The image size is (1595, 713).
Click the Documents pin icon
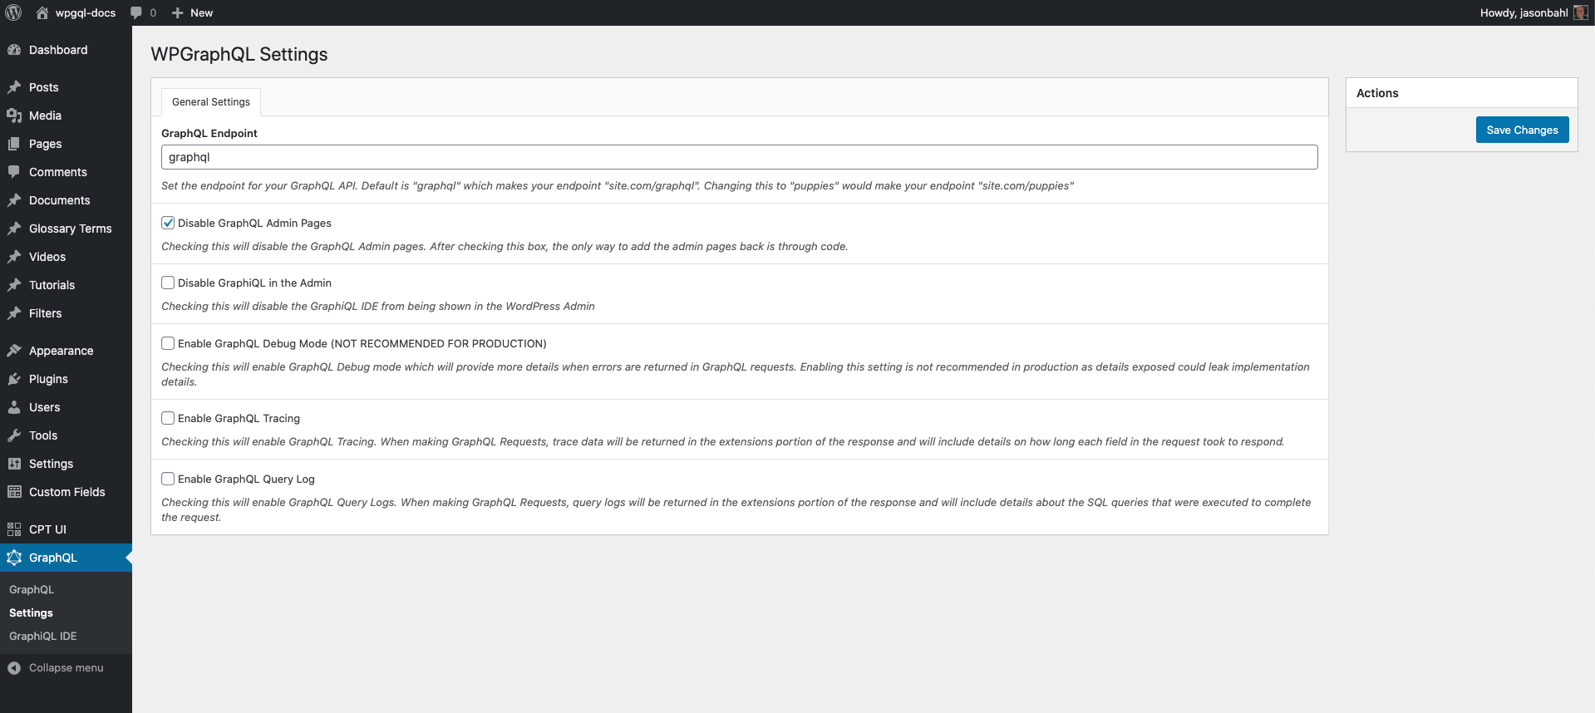14,200
